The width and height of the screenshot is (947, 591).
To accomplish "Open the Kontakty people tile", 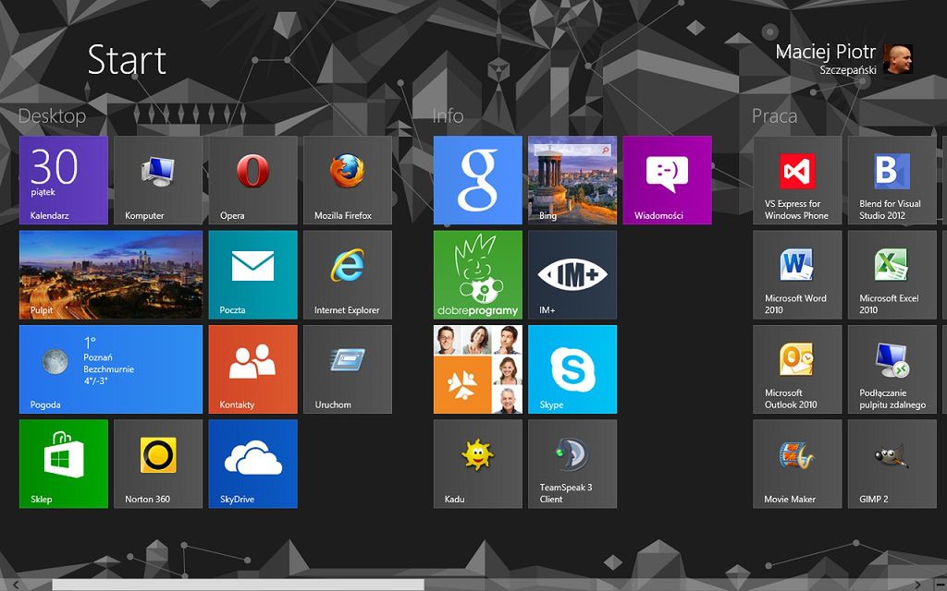I will click(253, 369).
